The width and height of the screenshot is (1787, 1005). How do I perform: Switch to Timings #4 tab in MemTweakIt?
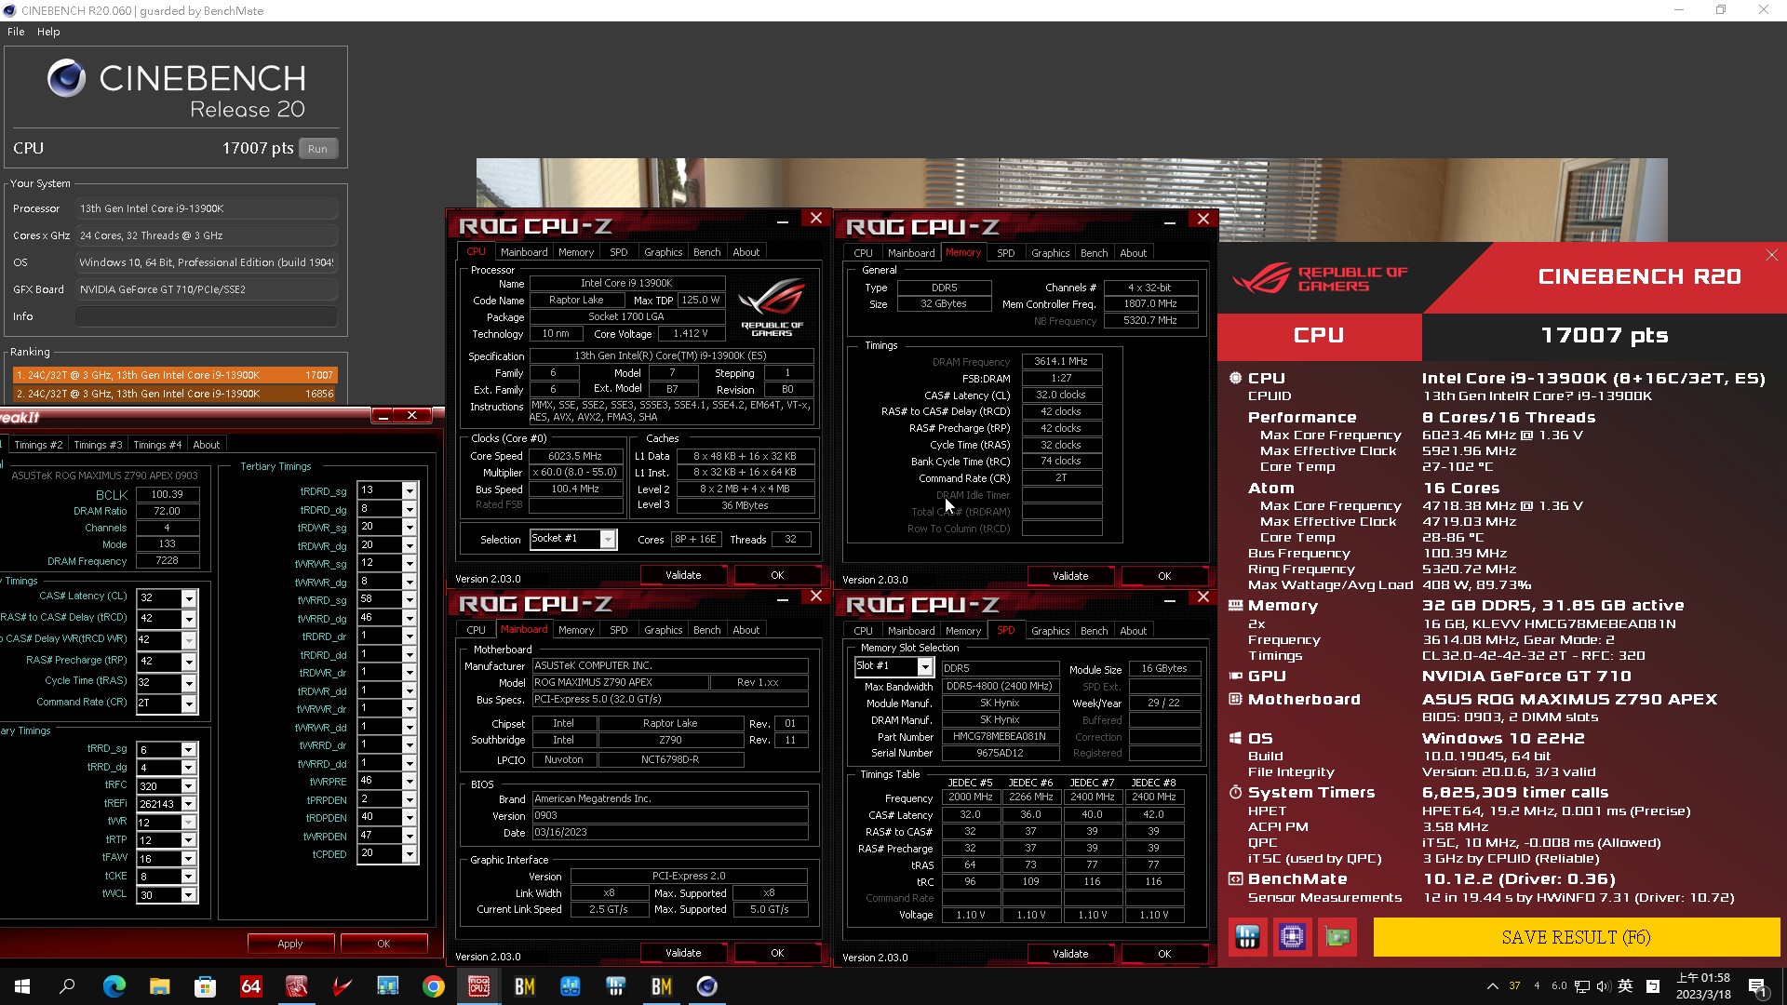tap(156, 445)
